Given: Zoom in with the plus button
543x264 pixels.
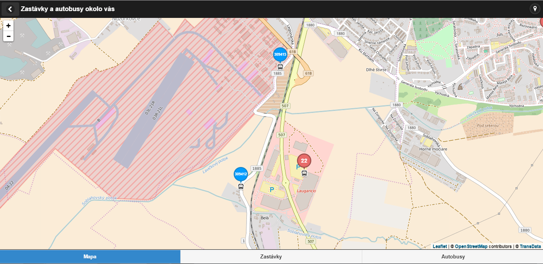Looking at the screenshot, I should point(8,25).
